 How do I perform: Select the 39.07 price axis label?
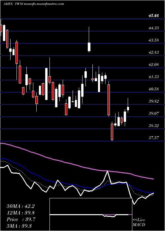click(153, 113)
